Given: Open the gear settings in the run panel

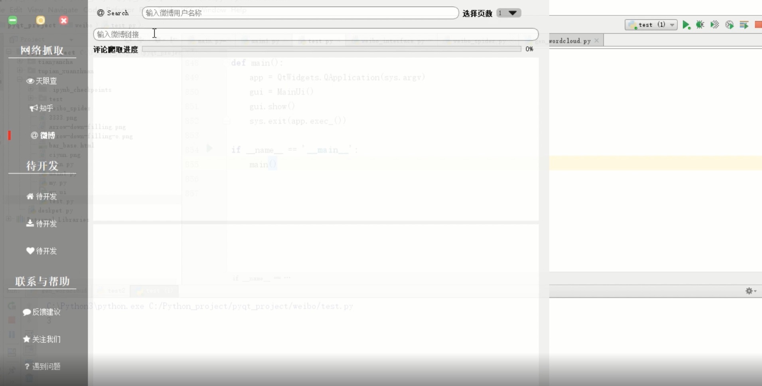Looking at the screenshot, I should tap(750, 291).
